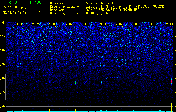Click the 0.8 frequency axis label

coord(3,78)
